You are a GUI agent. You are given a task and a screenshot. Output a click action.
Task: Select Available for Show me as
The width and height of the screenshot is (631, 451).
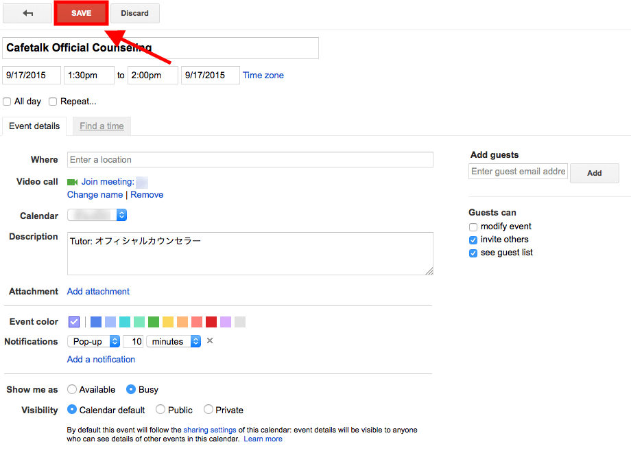(72, 389)
